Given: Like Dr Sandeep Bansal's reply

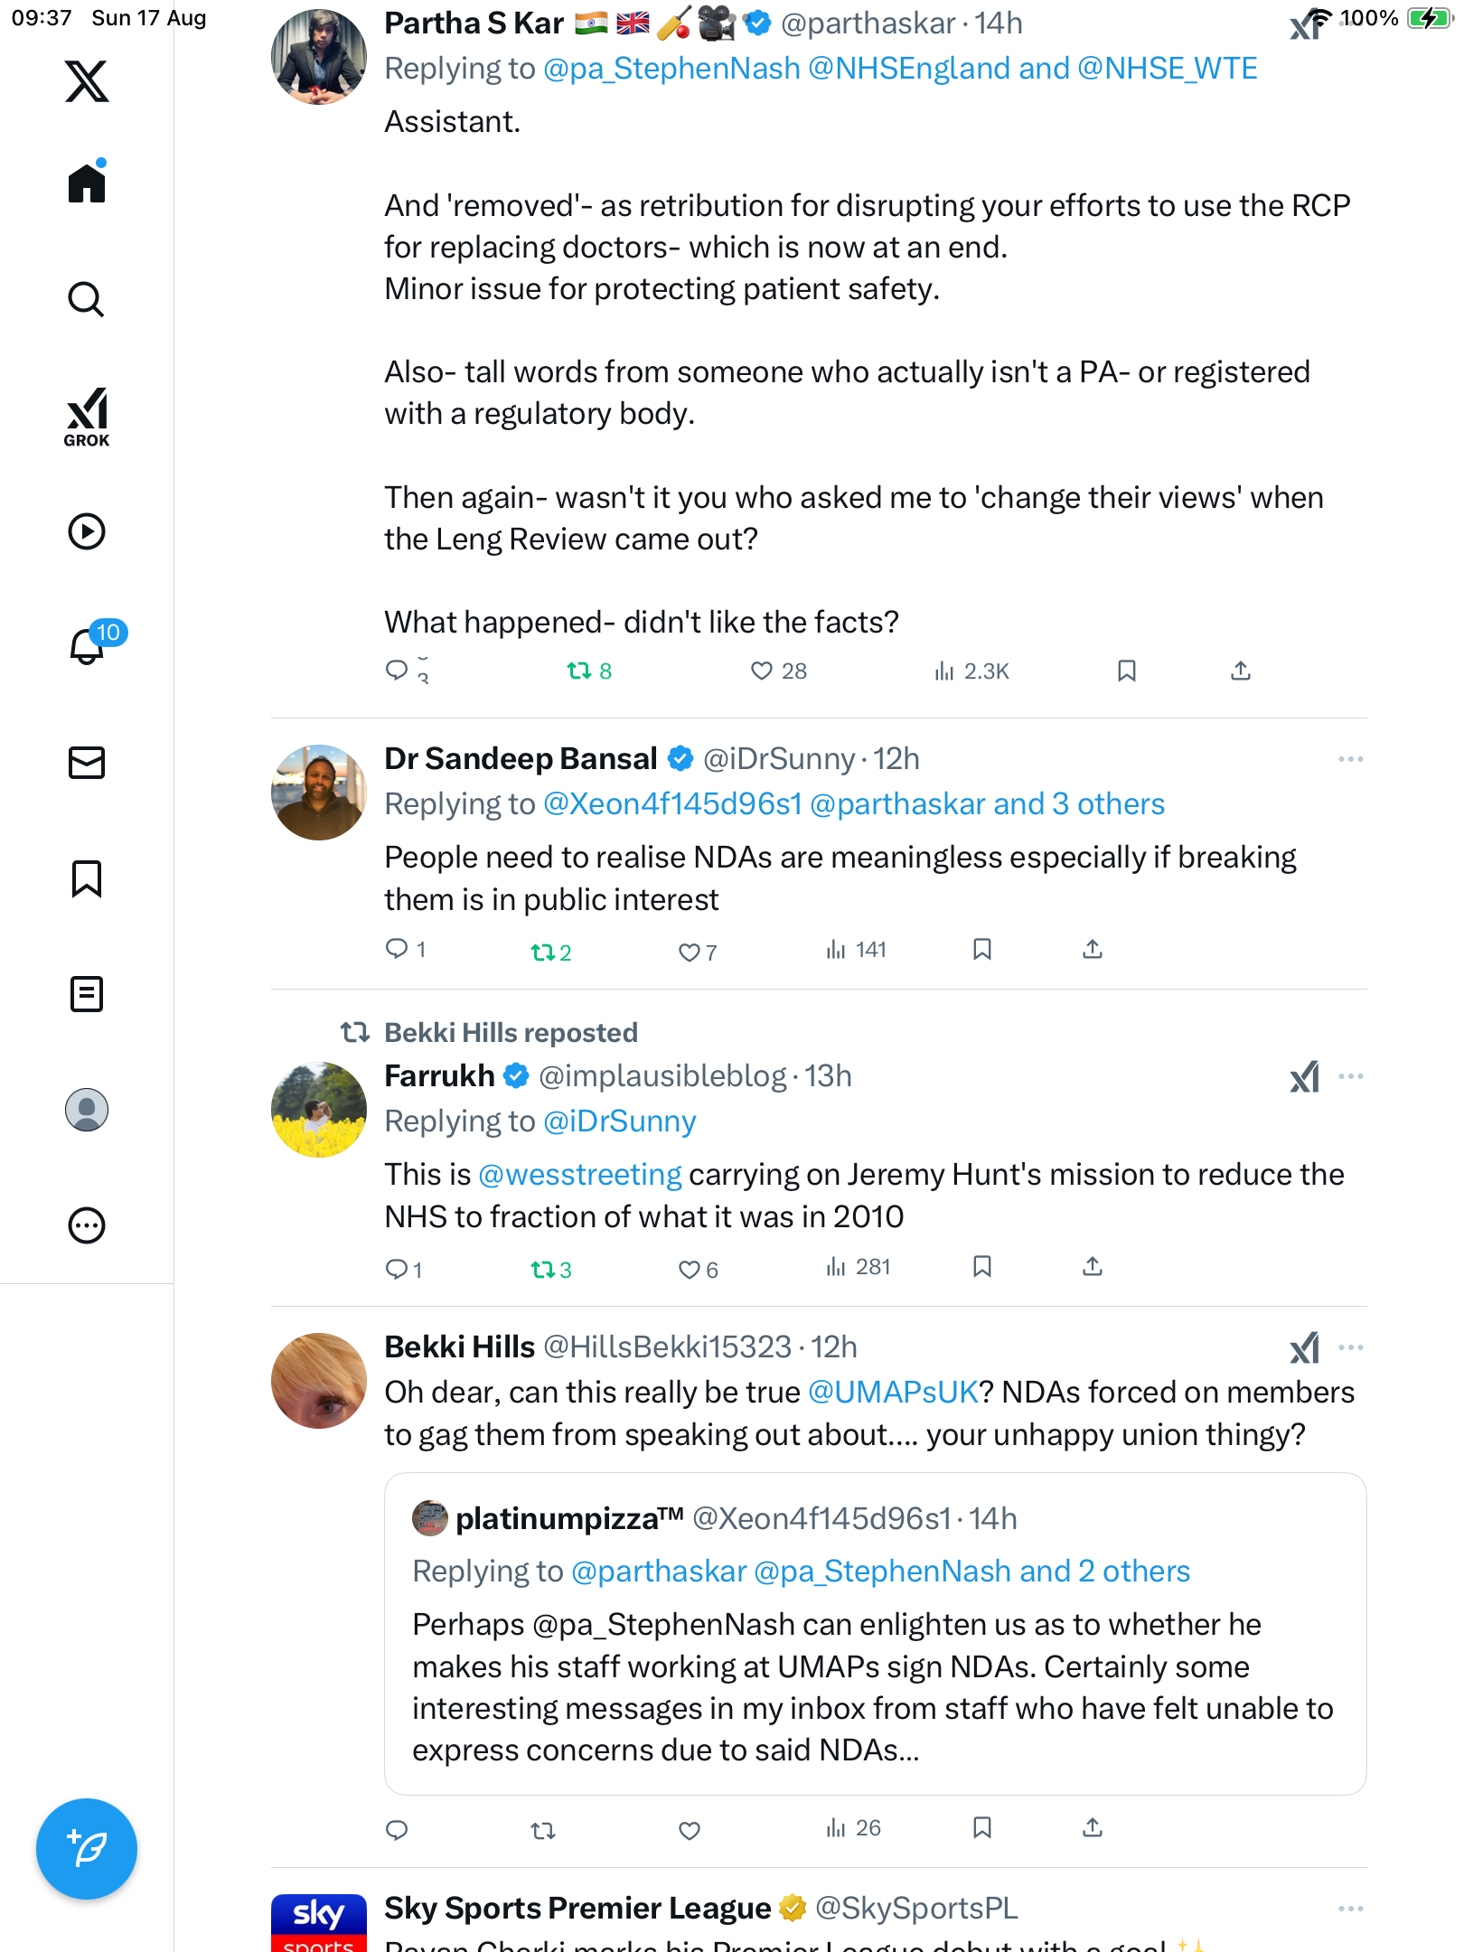Looking at the screenshot, I should click(690, 953).
